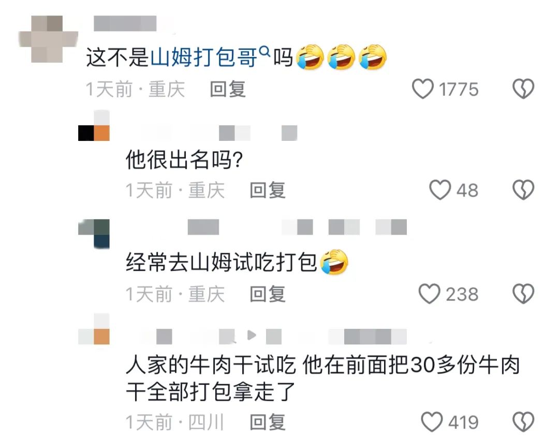Like the comment with 1775 likes

click(x=423, y=89)
